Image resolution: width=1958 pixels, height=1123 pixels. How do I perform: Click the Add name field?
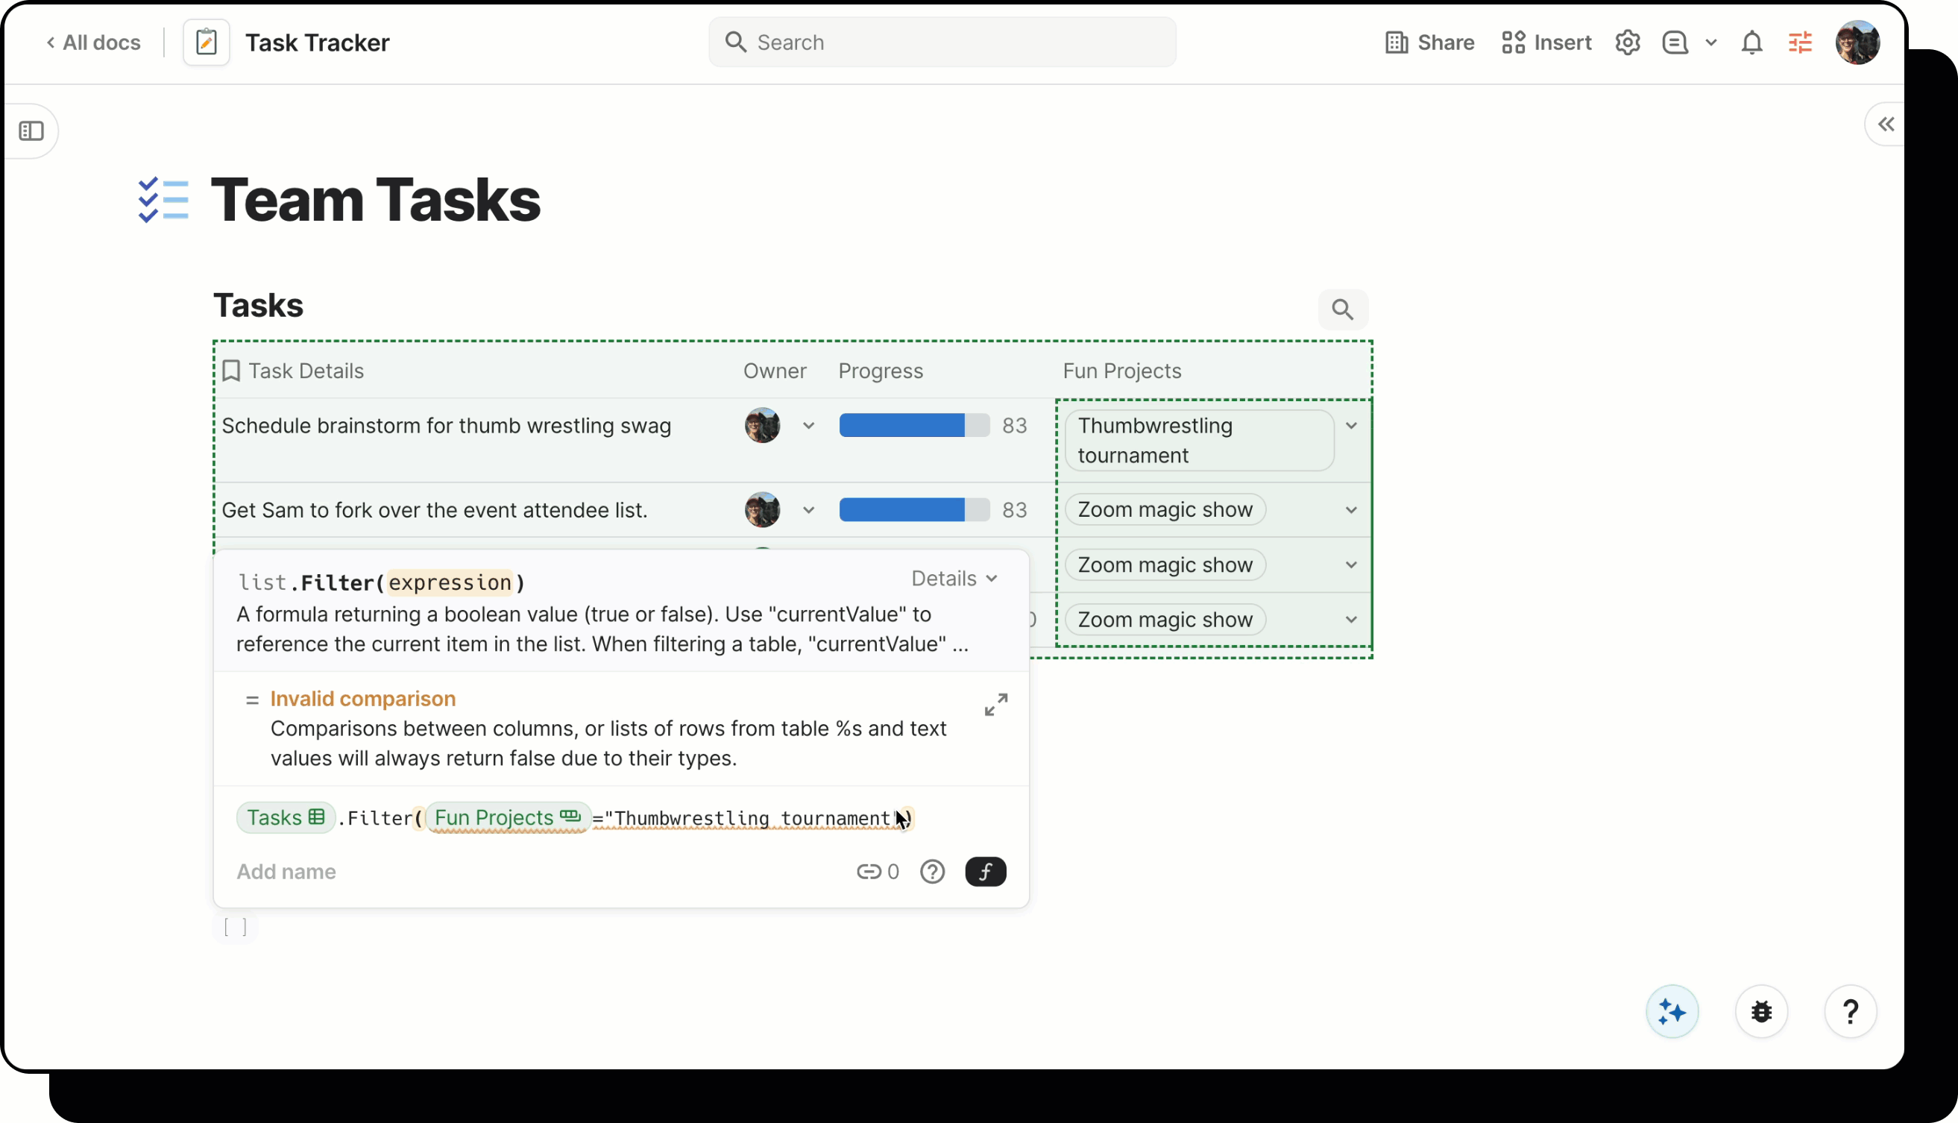click(286, 872)
